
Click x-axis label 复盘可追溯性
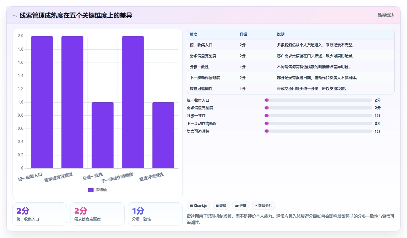[x=152, y=177]
